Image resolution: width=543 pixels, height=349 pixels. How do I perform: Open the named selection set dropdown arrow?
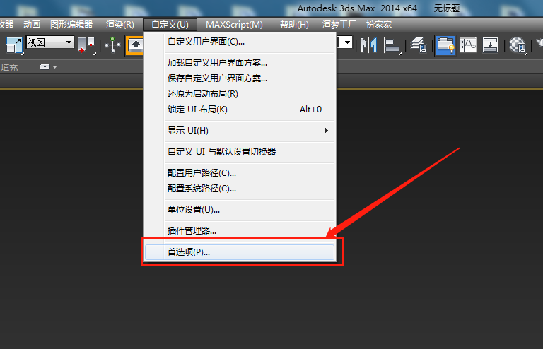[x=347, y=43]
